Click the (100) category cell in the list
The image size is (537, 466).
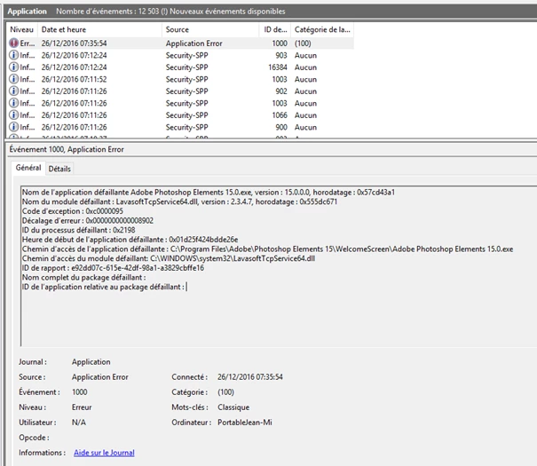(x=303, y=43)
